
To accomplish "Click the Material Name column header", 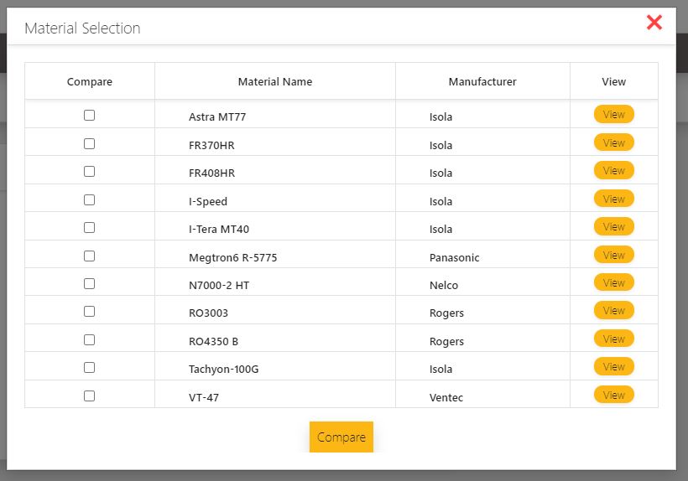I will point(275,81).
